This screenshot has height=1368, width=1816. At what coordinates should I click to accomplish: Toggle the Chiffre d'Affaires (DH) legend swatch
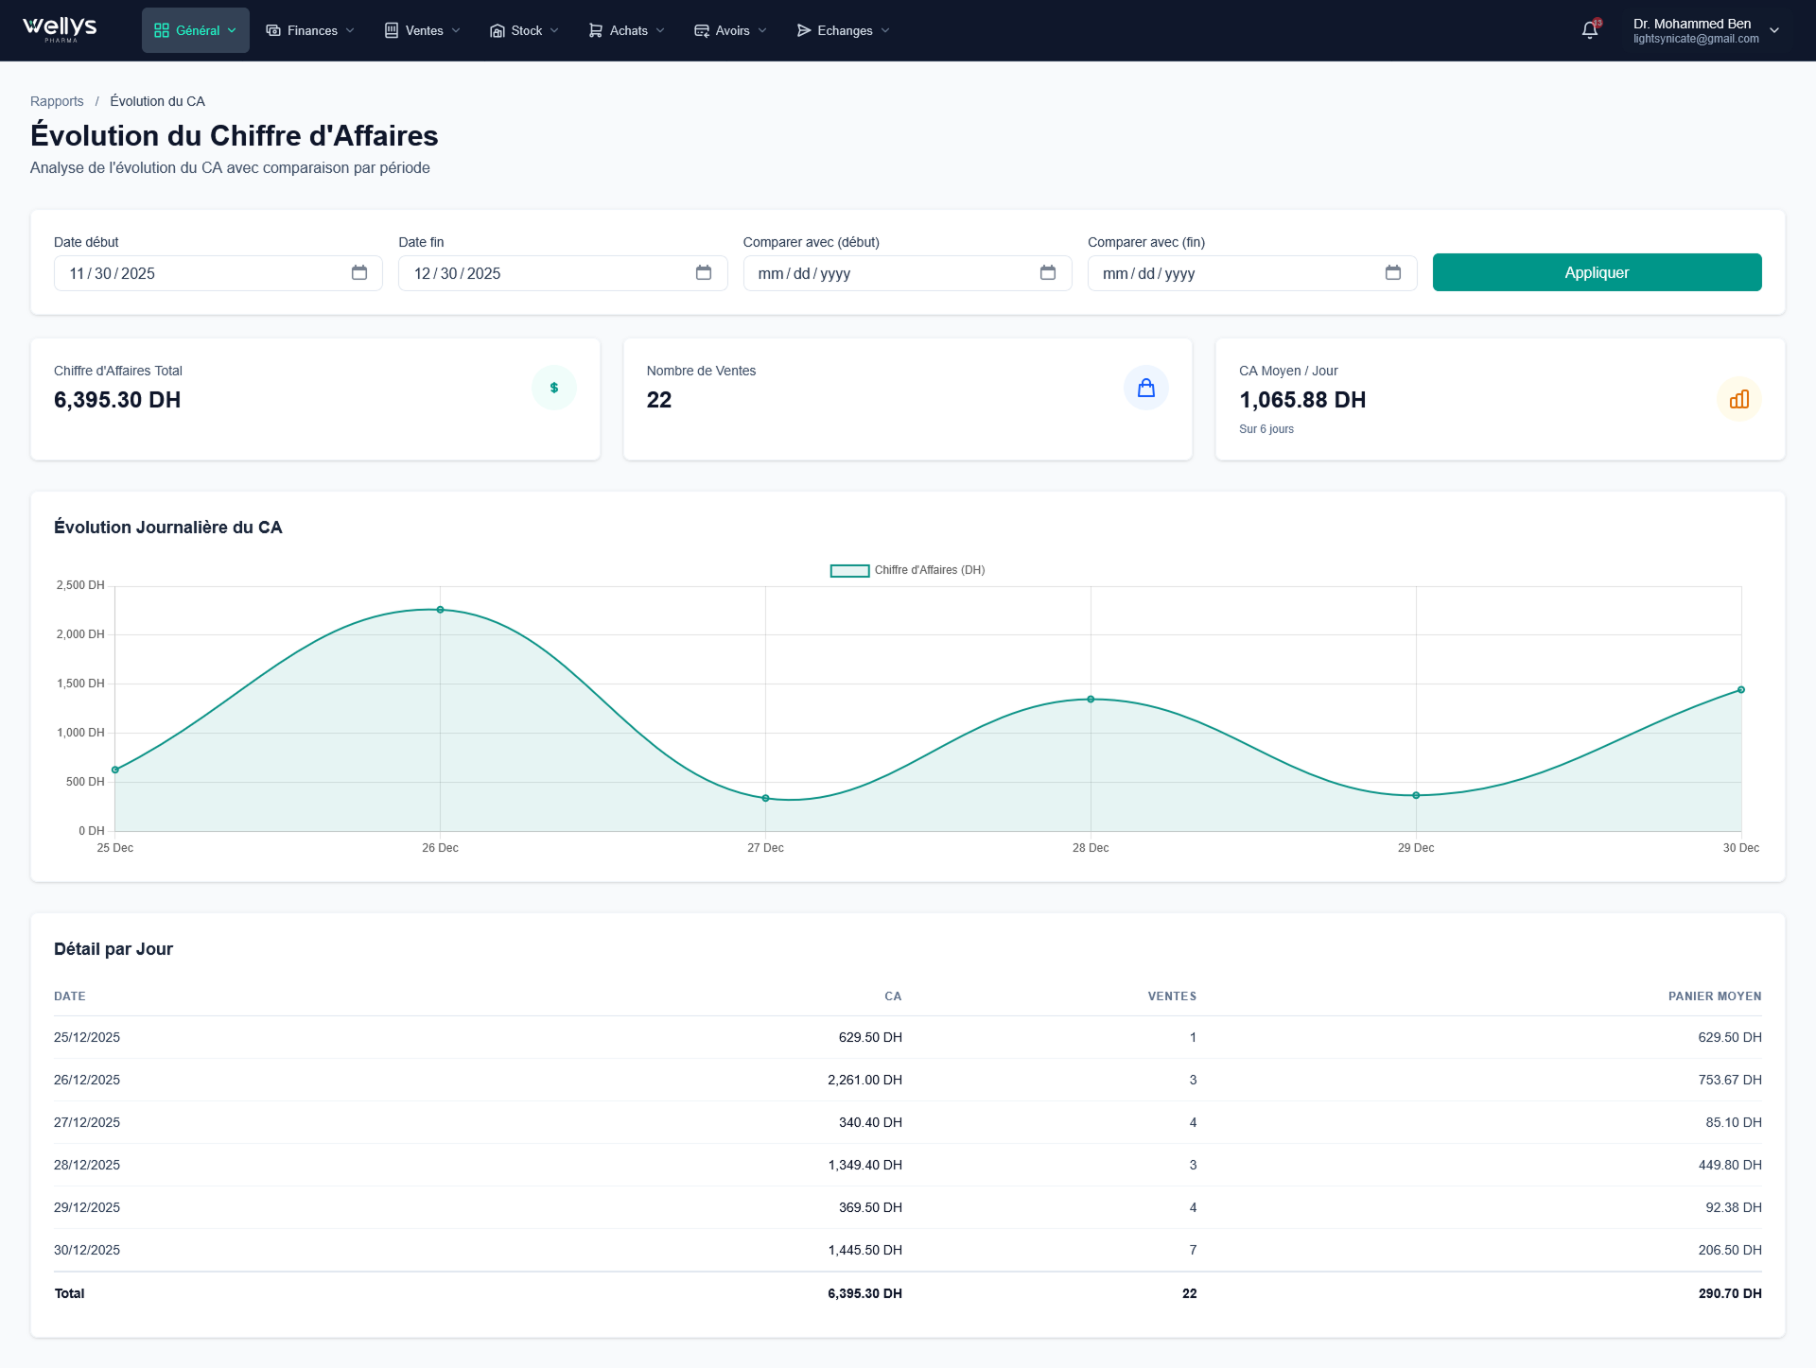[x=849, y=570]
